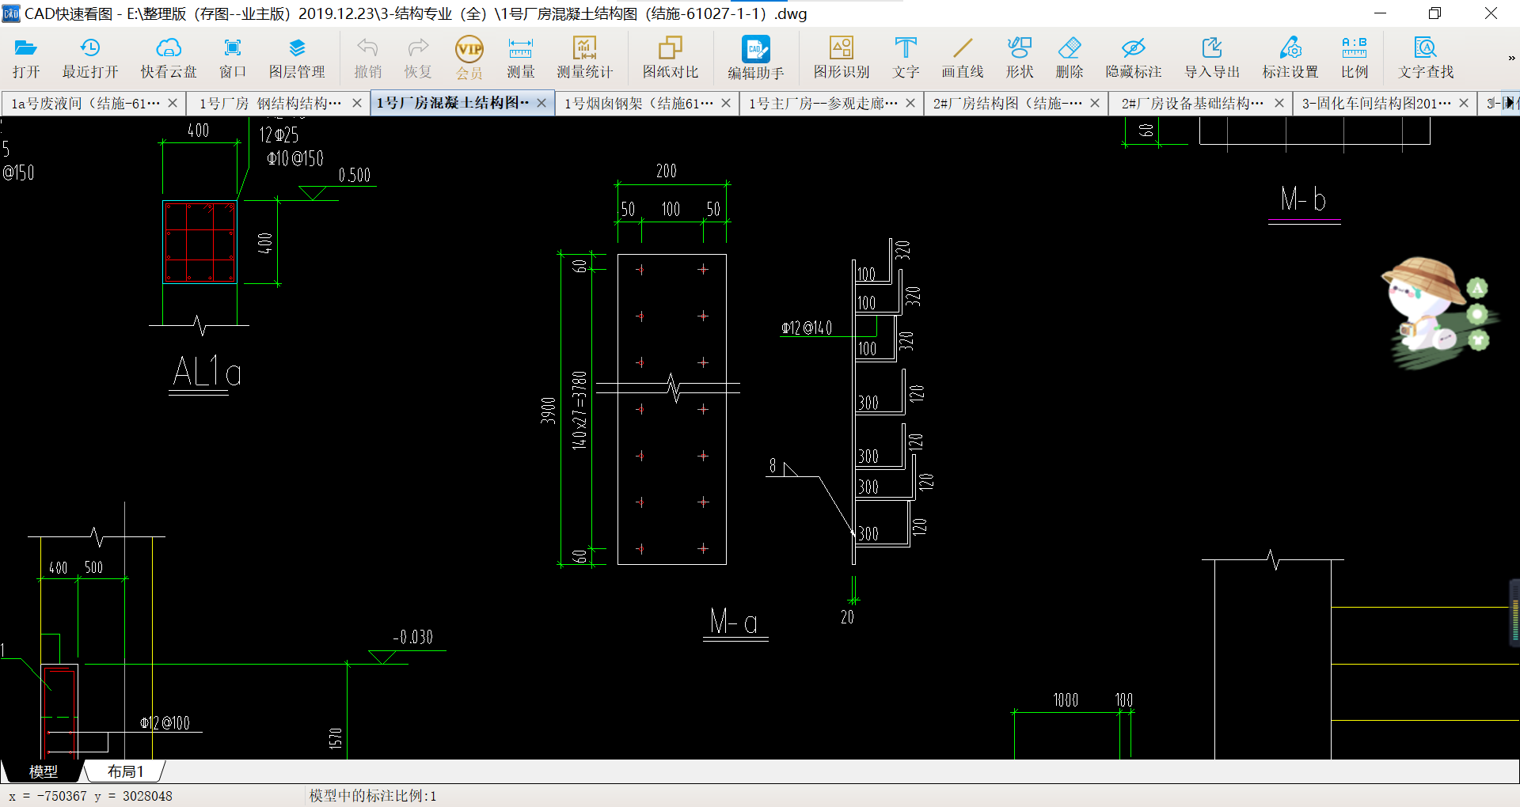
Task: Select the M-a drawing label
Action: (734, 622)
